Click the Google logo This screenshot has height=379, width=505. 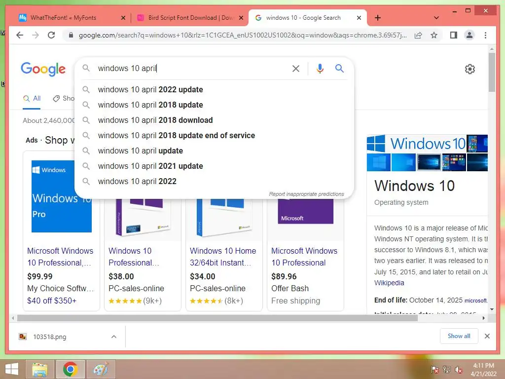point(43,69)
